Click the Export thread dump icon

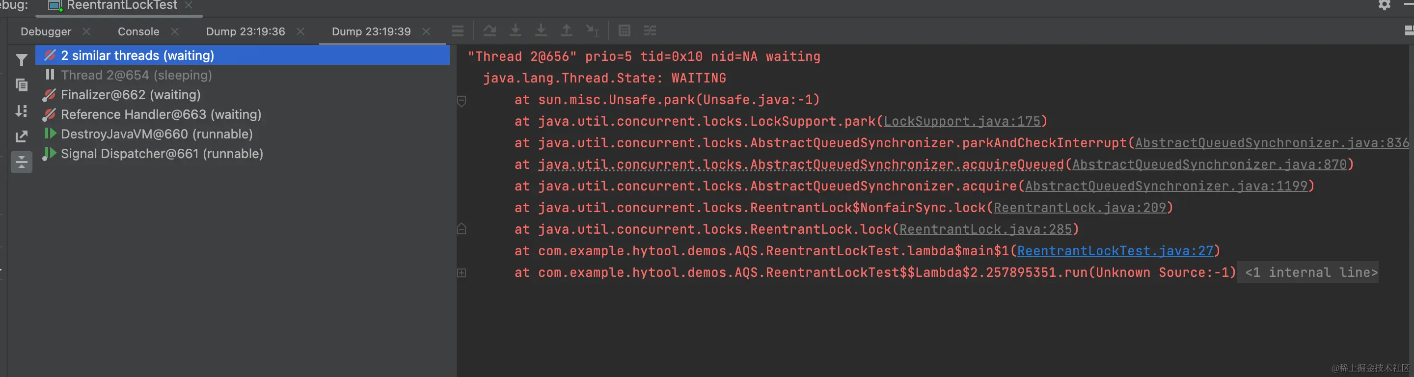[x=22, y=136]
